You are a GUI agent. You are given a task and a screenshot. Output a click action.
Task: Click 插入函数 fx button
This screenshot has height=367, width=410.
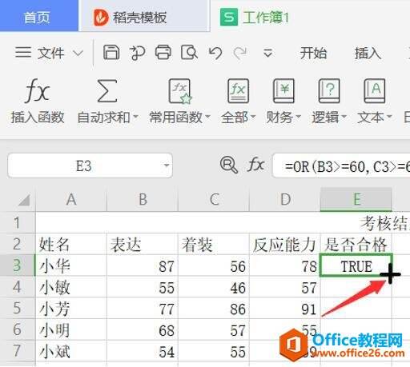pyautogui.click(x=38, y=102)
